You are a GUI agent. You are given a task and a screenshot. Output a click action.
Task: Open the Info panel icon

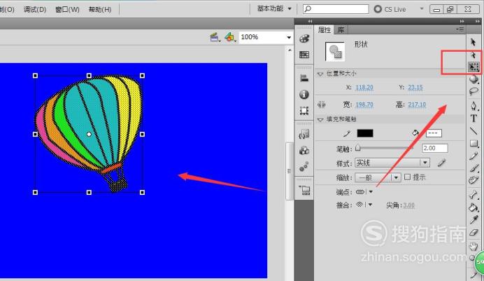coord(304,95)
